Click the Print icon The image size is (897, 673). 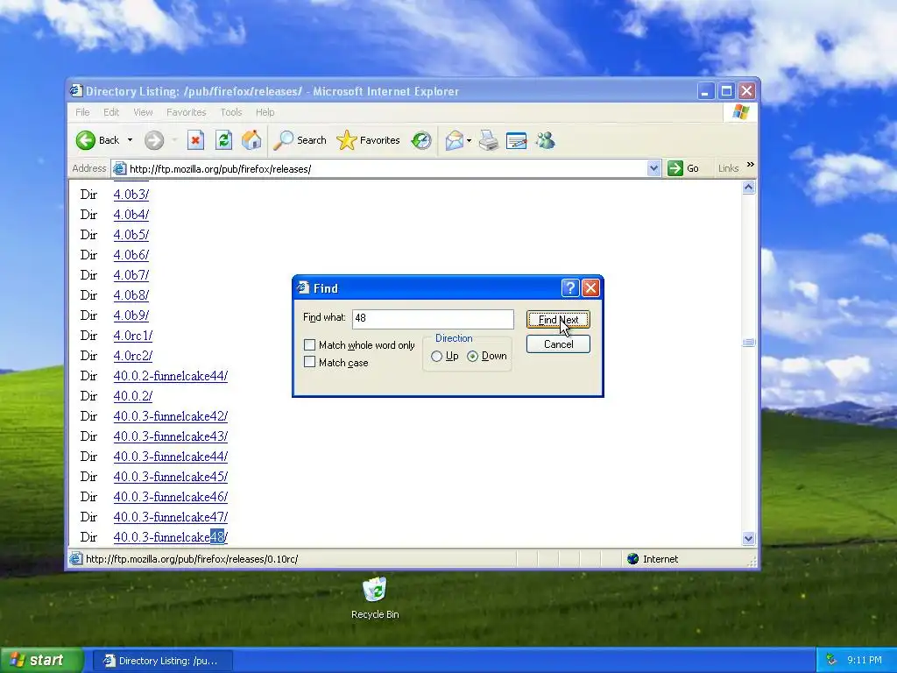pyautogui.click(x=488, y=140)
